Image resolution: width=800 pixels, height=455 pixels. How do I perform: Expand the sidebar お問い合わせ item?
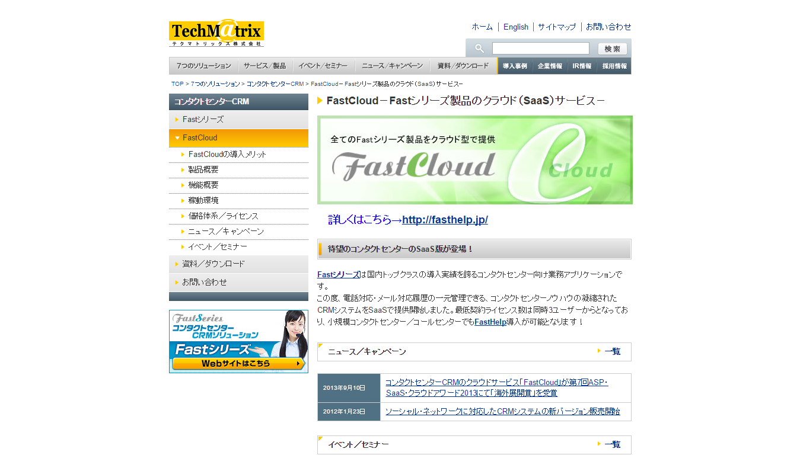(x=238, y=283)
